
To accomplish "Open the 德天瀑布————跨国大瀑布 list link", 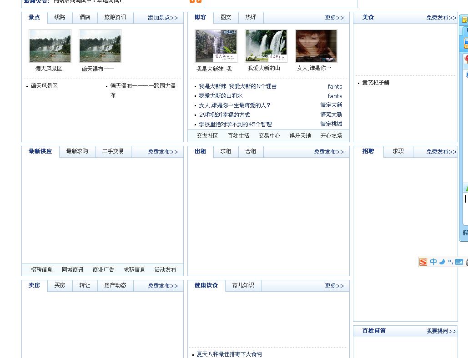I will point(143,90).
